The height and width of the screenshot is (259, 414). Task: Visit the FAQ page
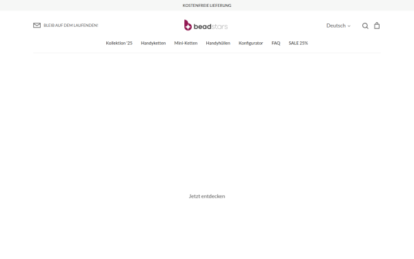pos(276,43)
